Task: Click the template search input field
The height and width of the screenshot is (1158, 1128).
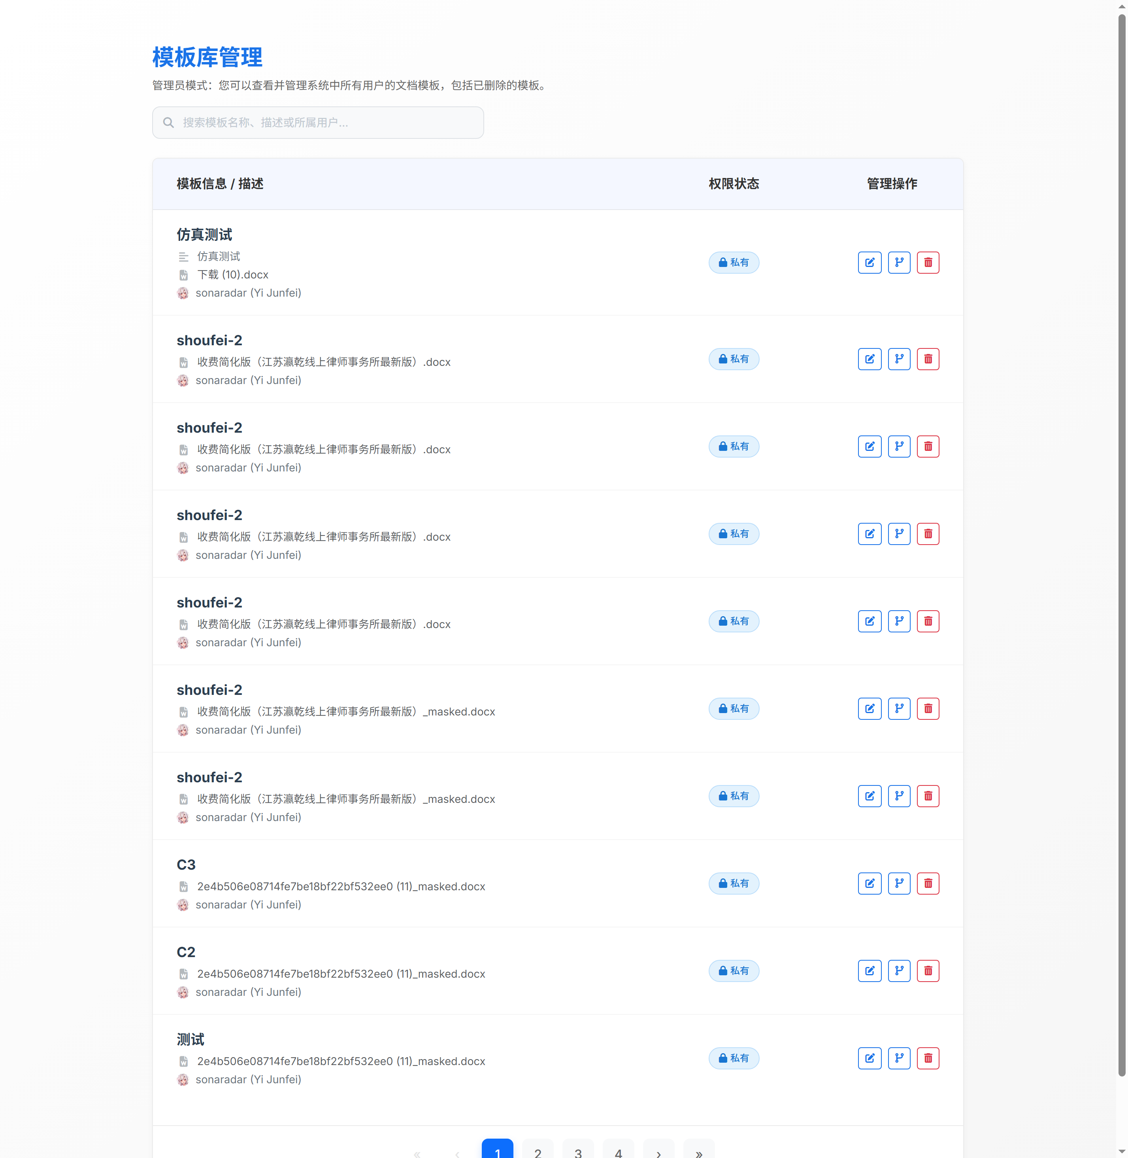Action: (x=317, y=122)
